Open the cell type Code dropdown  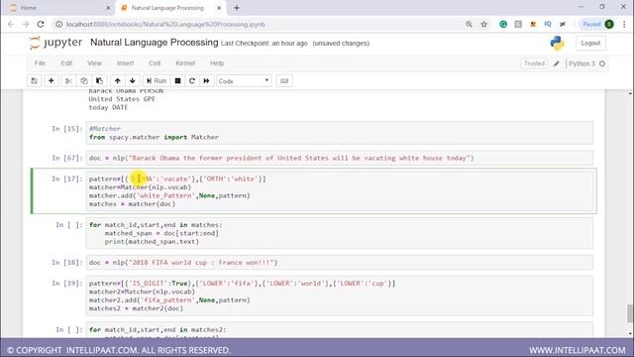click(244, 81)
